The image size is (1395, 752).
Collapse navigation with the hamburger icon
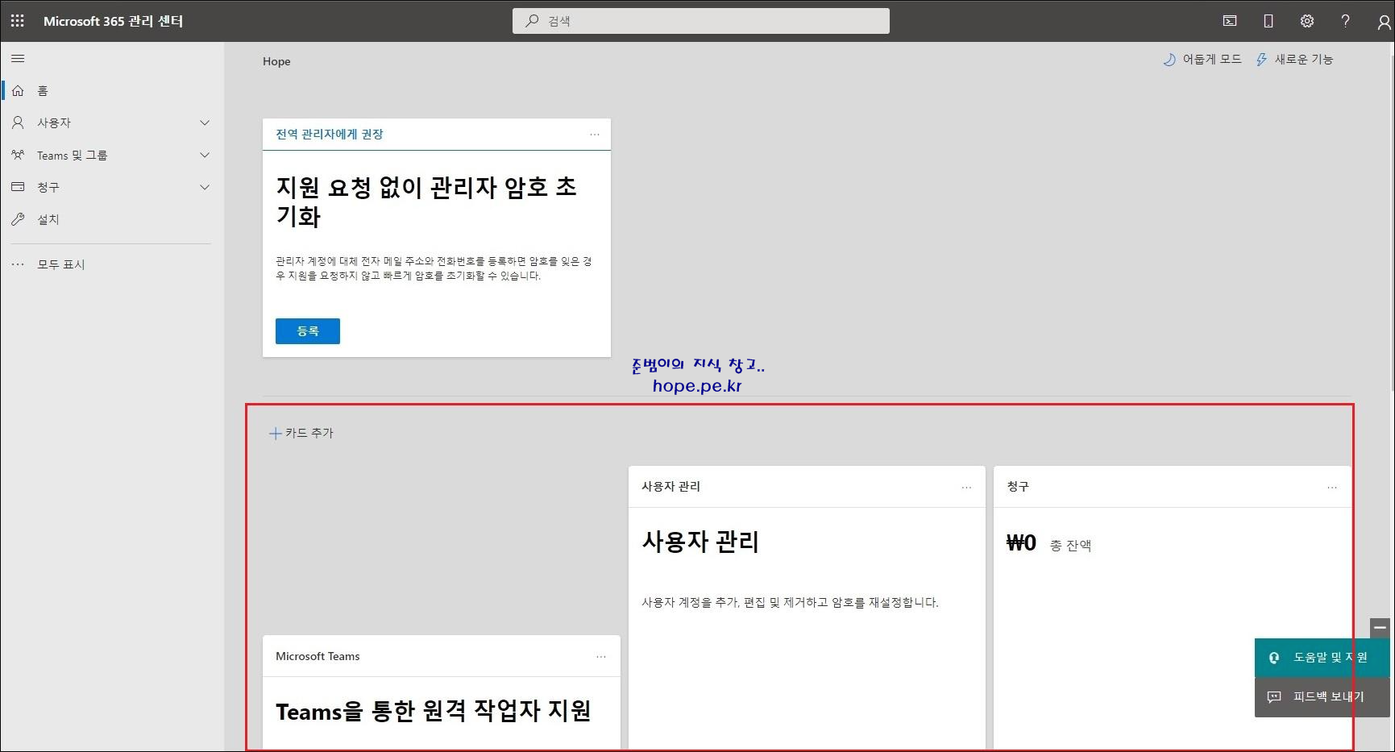[18, 58]
